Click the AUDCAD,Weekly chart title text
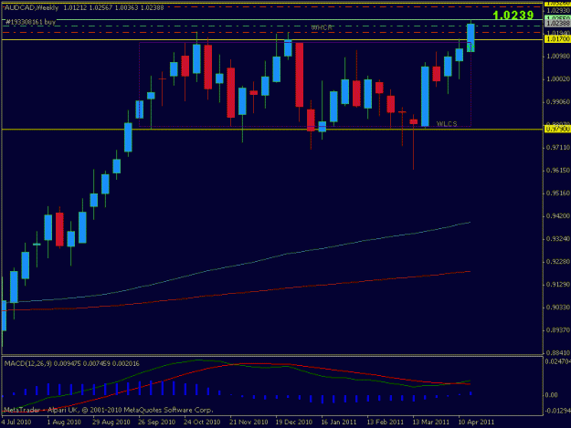This screenshot has width=571, height=428. (x=31, y=7)
